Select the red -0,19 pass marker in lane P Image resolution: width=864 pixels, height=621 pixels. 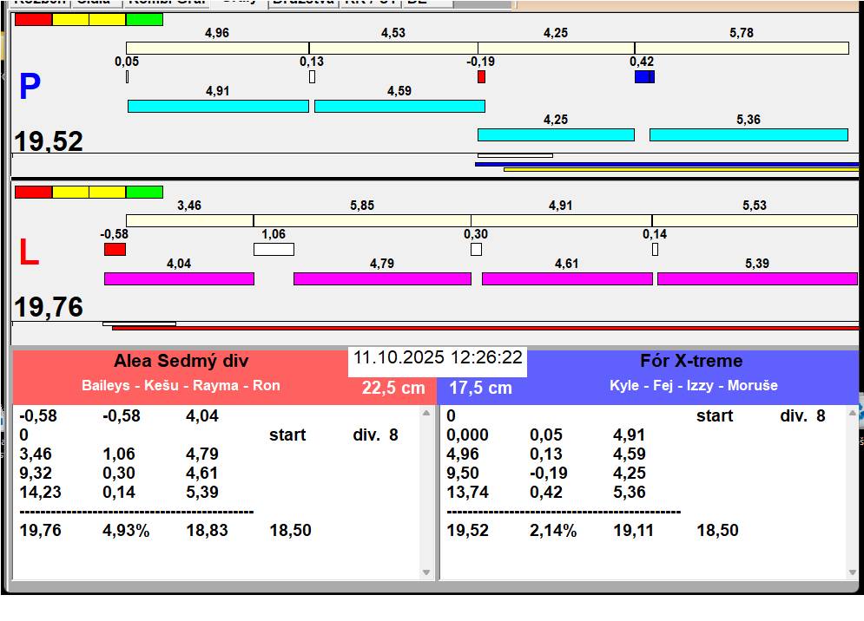[x=481, y=76]
